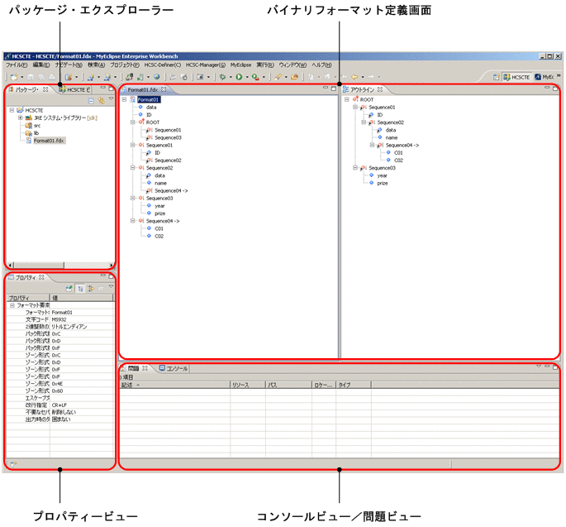Switch to the HCSCTE view tab beside Package
566x527 pixels.
[x=75, y=89]
